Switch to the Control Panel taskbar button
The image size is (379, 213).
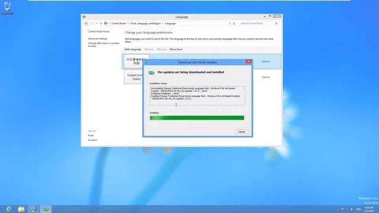(33, 209)
